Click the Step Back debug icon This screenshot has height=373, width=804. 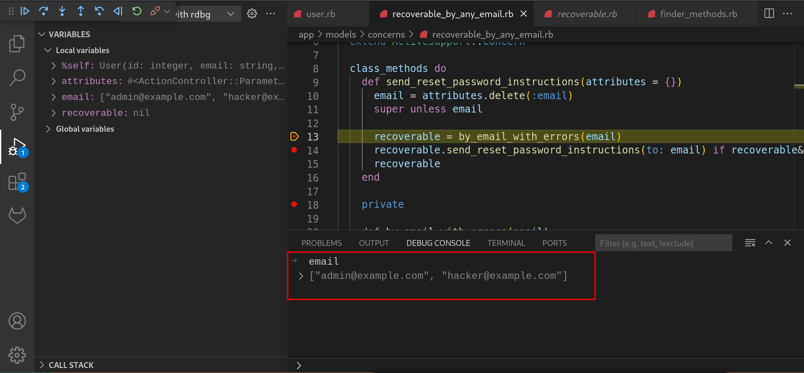tap(99, 11)
